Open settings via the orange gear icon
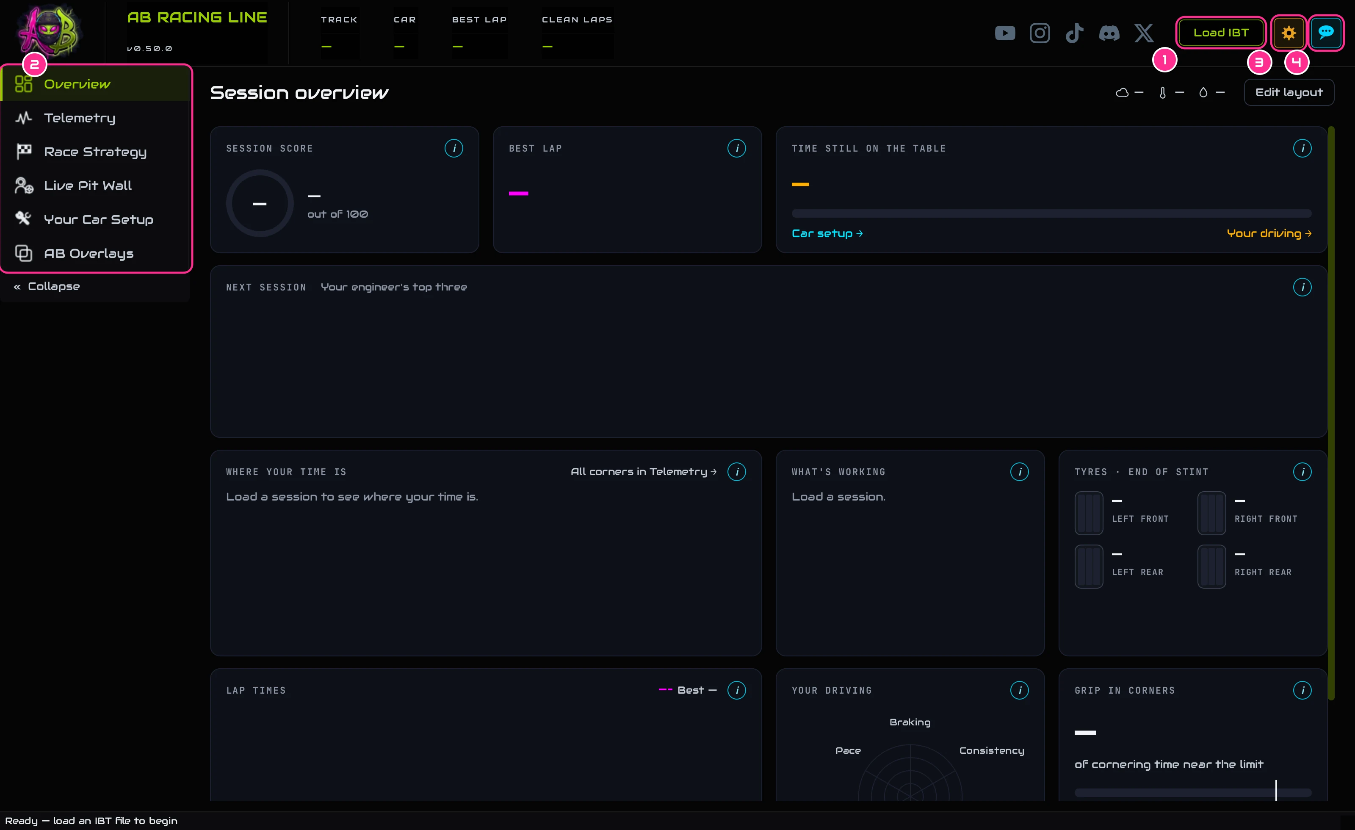The height and width of the screenshot is (830, 1355). coord(1289,33)
